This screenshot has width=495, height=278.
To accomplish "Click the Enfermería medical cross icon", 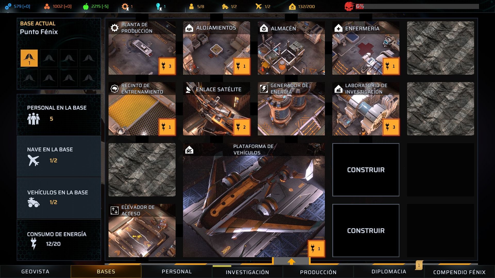I will tap(339, 28).
